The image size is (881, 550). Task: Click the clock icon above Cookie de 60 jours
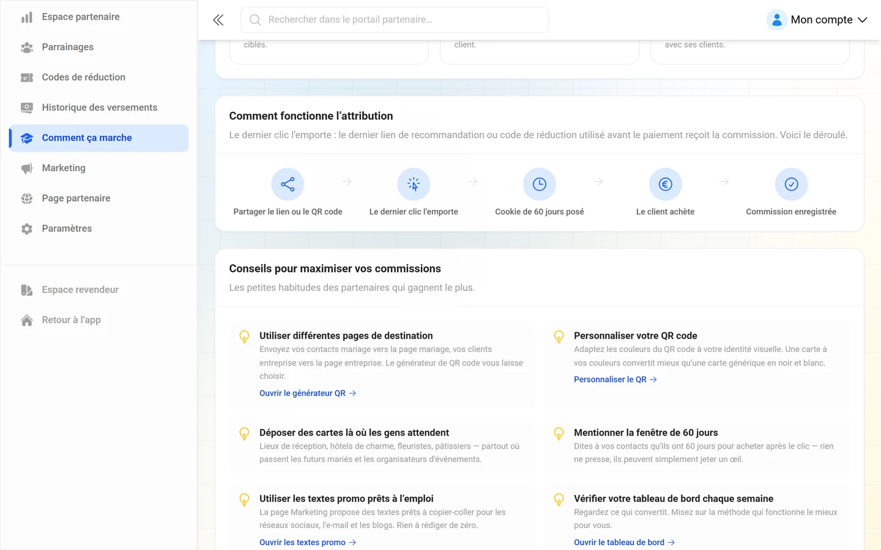(540, 184)
